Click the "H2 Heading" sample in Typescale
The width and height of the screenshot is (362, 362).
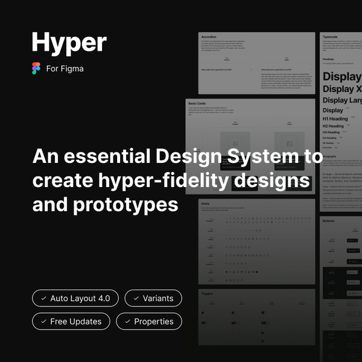click(x=333, y=126)
